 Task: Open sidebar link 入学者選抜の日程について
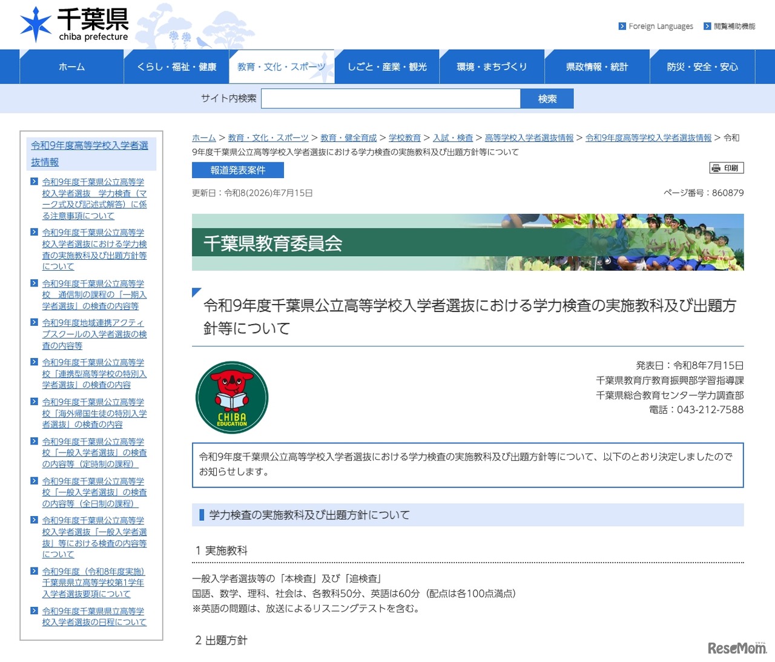click(x=94, y=617)
